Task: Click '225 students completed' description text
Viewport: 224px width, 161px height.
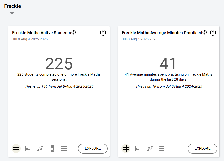Action: tap(59, 77)
